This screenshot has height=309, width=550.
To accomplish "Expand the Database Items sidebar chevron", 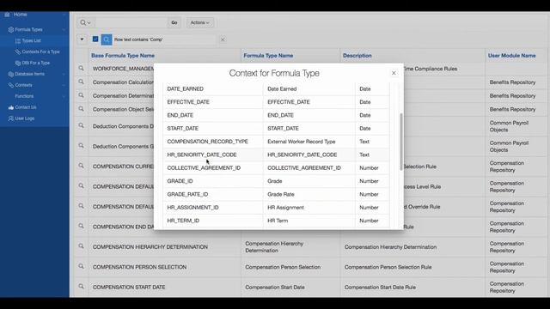I will click(64, 75).
